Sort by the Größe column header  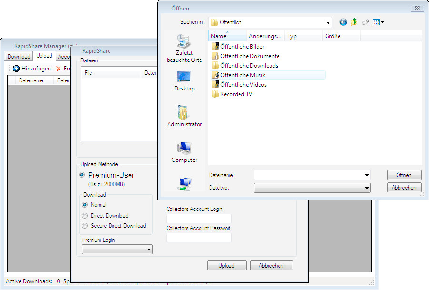click(x=341, y=36)
